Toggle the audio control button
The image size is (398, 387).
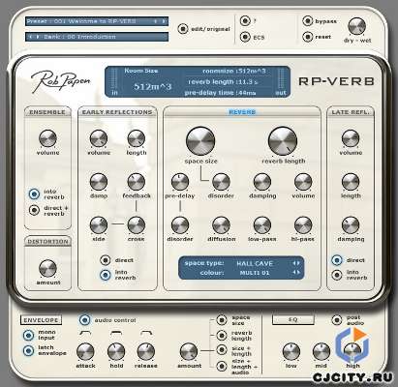[x=84, y=320]
